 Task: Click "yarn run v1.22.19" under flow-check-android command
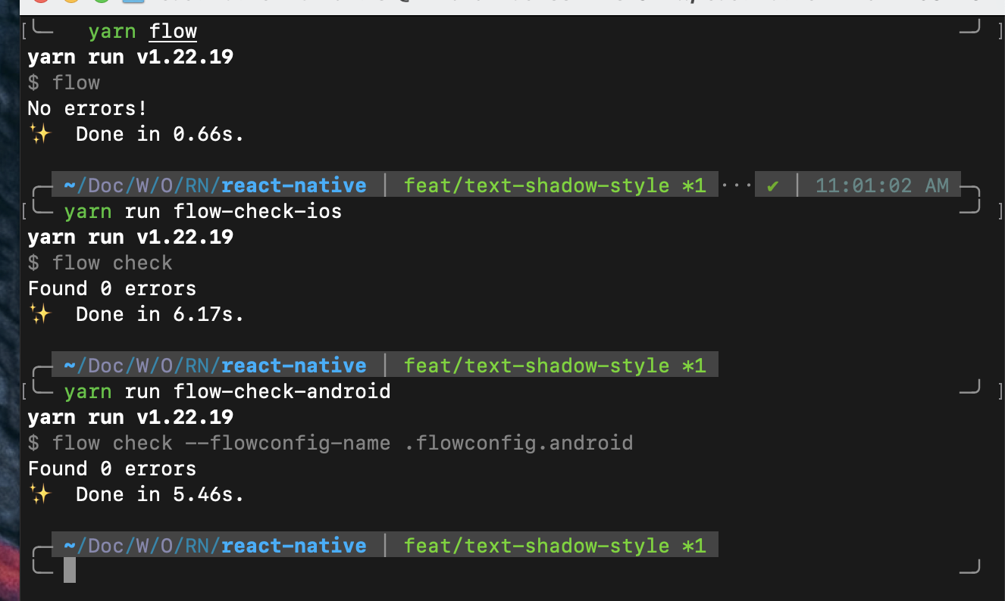(x=130, y=417)
